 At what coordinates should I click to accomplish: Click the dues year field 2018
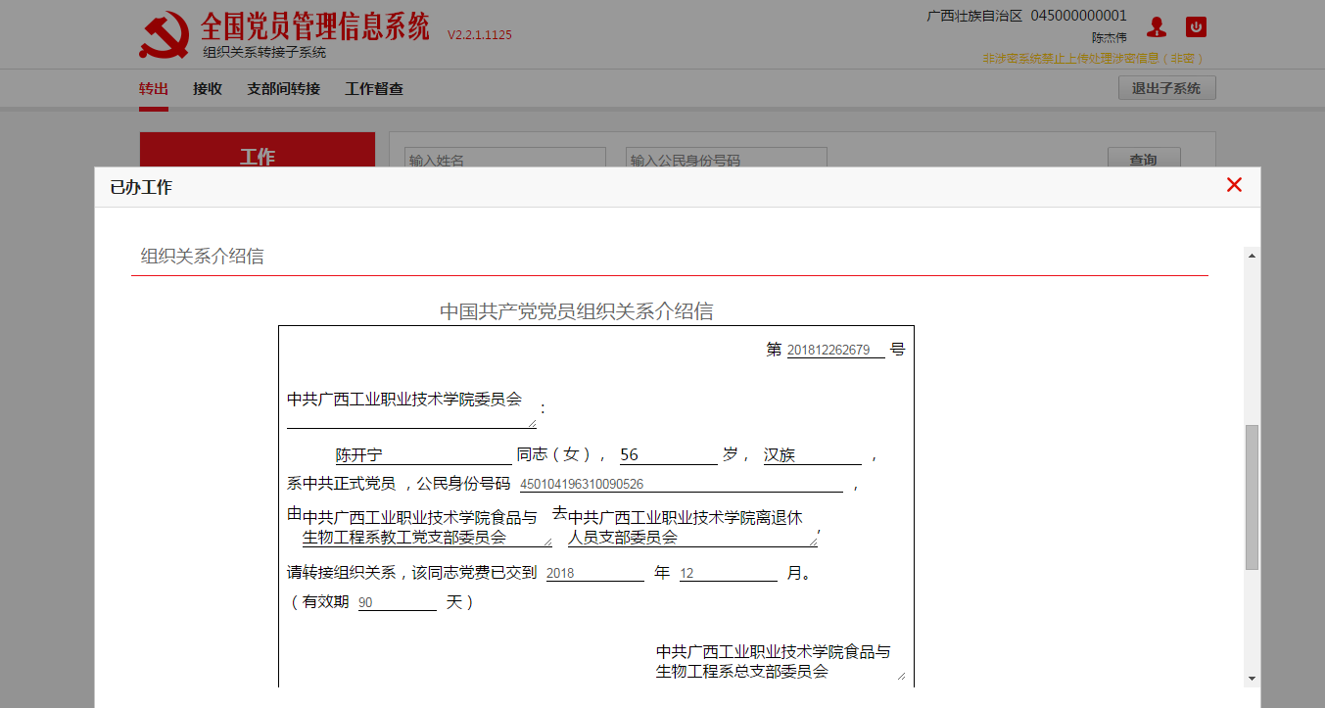coord(595,573)
